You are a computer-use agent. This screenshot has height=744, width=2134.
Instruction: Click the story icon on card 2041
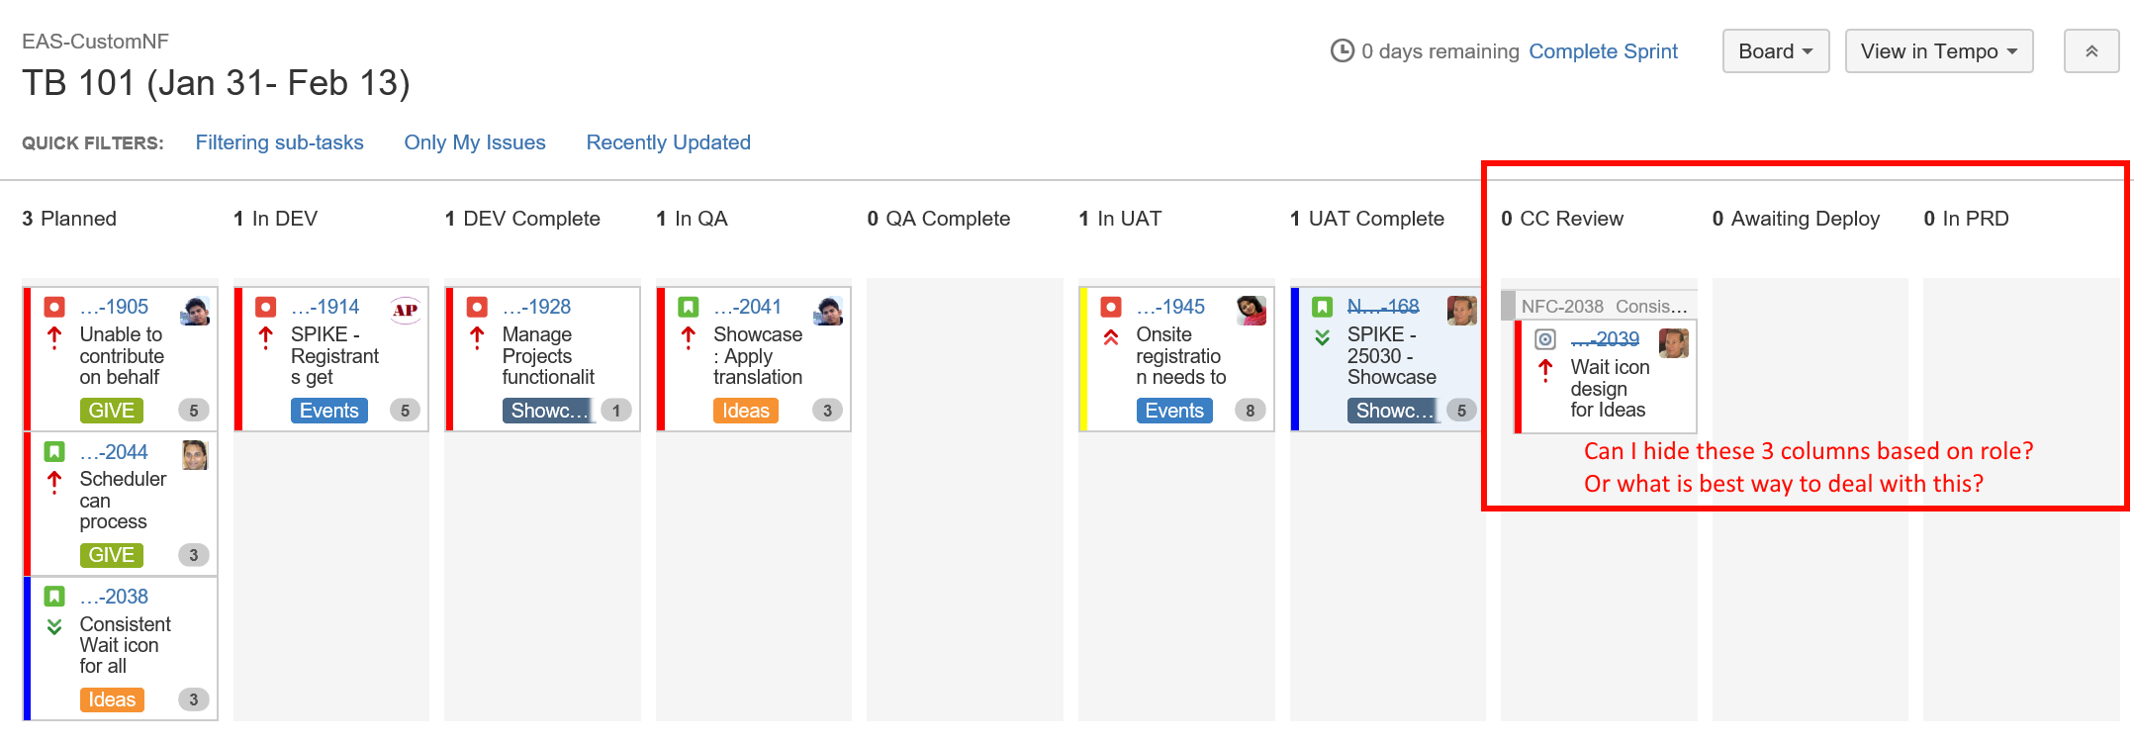[689, 307]
